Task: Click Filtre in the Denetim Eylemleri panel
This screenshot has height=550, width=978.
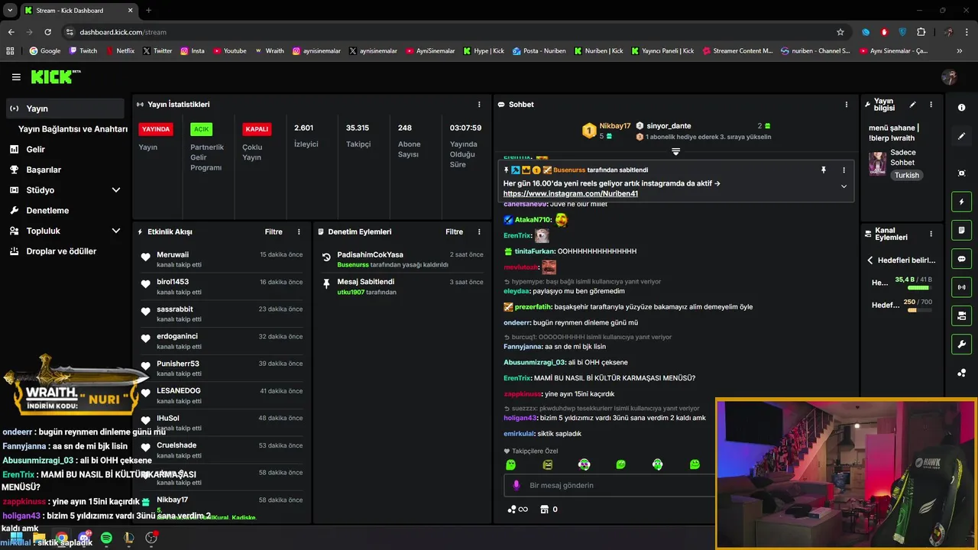Action: click(454, 231)
